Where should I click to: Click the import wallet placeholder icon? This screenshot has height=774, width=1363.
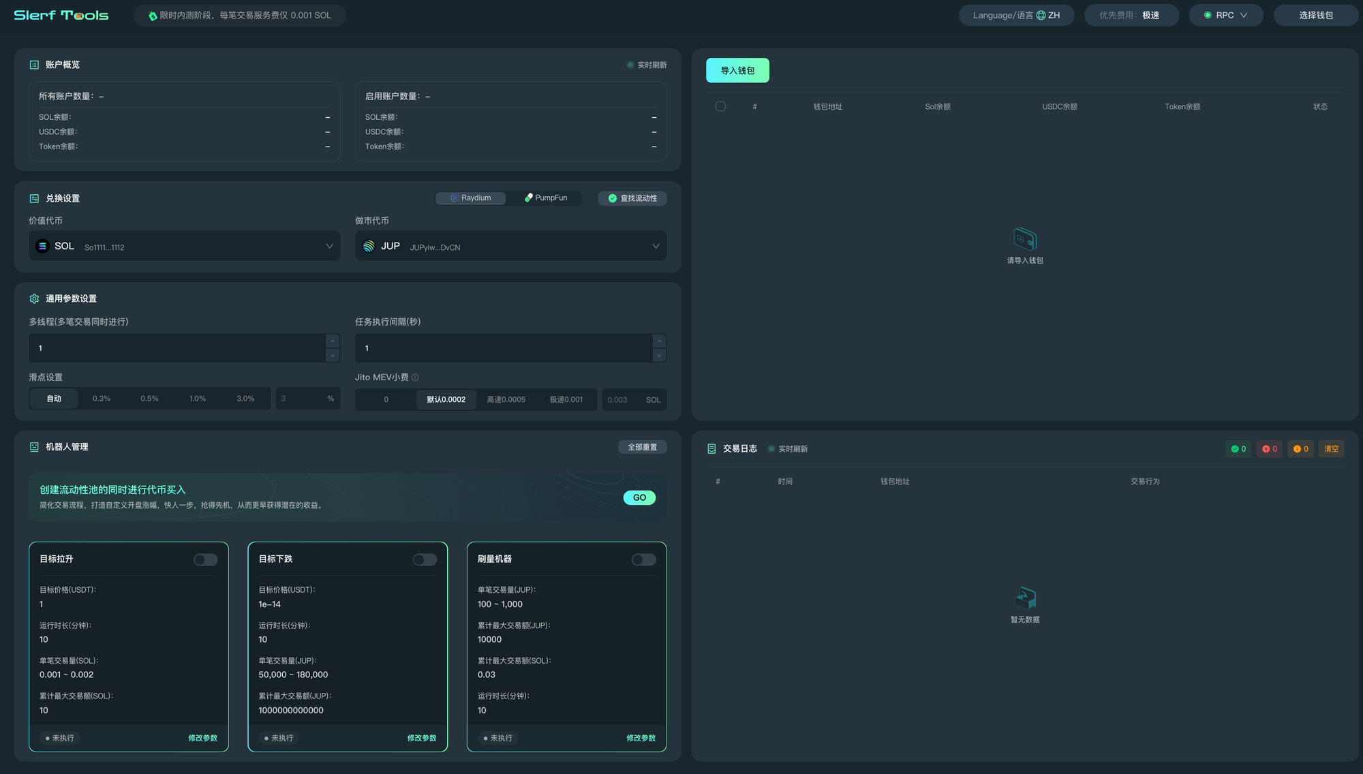coord(1025,239)
